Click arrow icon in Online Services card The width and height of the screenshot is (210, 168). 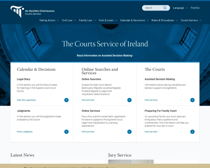129,132
